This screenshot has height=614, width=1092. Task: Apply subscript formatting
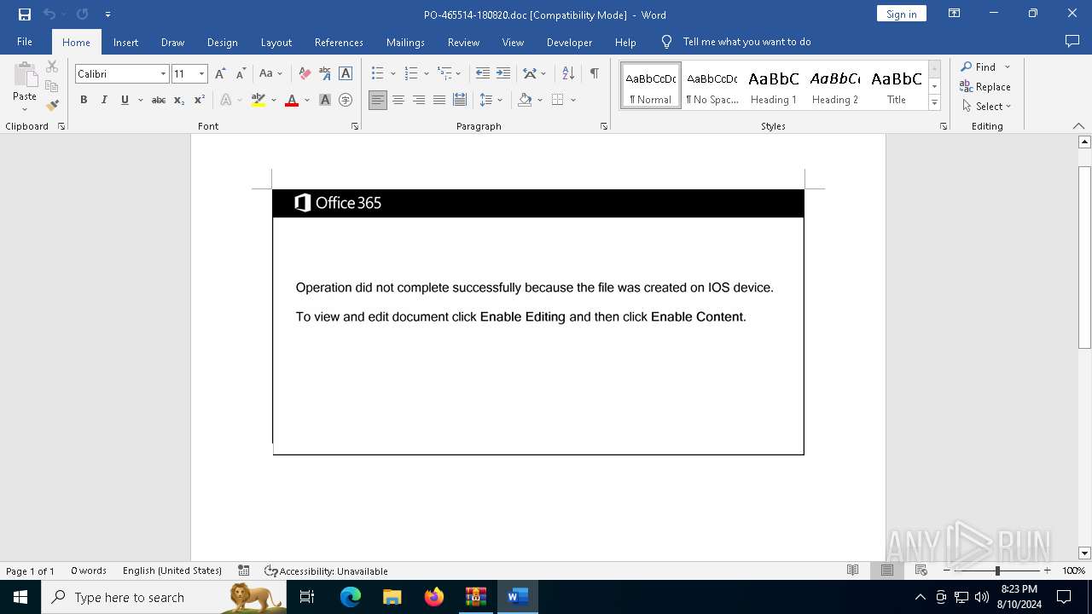(x=179, y=100)
